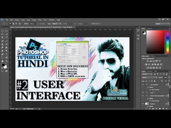Click the delete layer trash icon

pyautogui.click(x=166, y=109)
